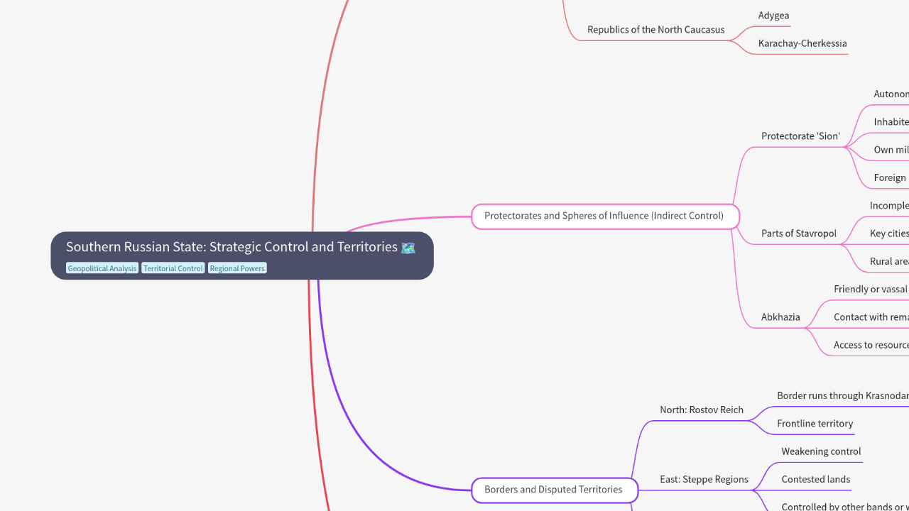The width and height of the screenshot is (909, 511).
Task: Select the 'Weakening control' leaf node
Action: 821,451
